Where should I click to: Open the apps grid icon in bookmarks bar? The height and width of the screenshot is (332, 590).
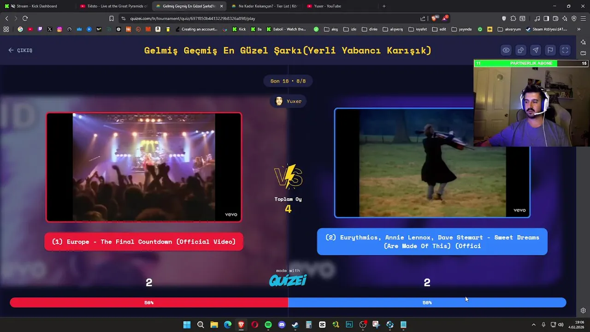pos(6,29)
